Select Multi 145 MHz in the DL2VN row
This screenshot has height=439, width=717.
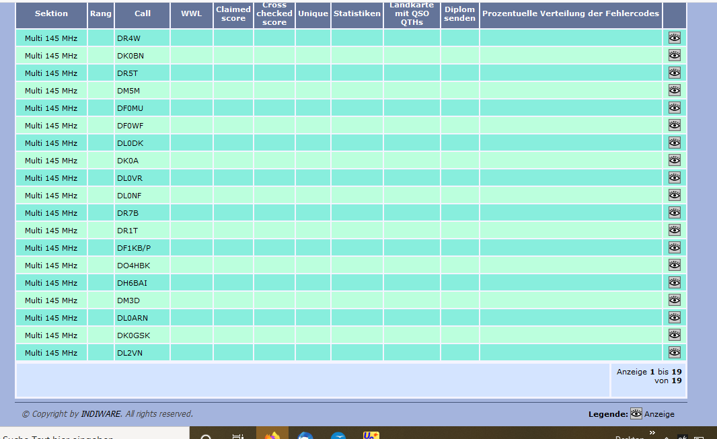[51, 353]
